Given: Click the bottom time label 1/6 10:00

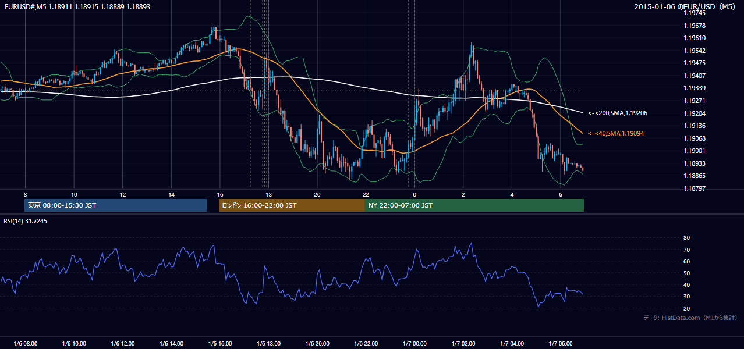Looking at the screenshot, I should pos(74,344).
